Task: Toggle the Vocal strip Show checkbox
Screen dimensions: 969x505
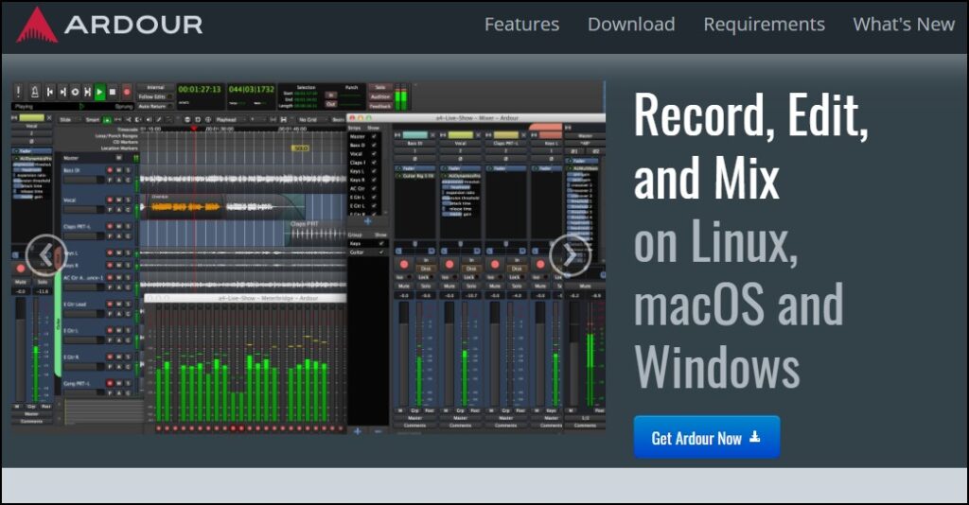Action: coord(375,153)
